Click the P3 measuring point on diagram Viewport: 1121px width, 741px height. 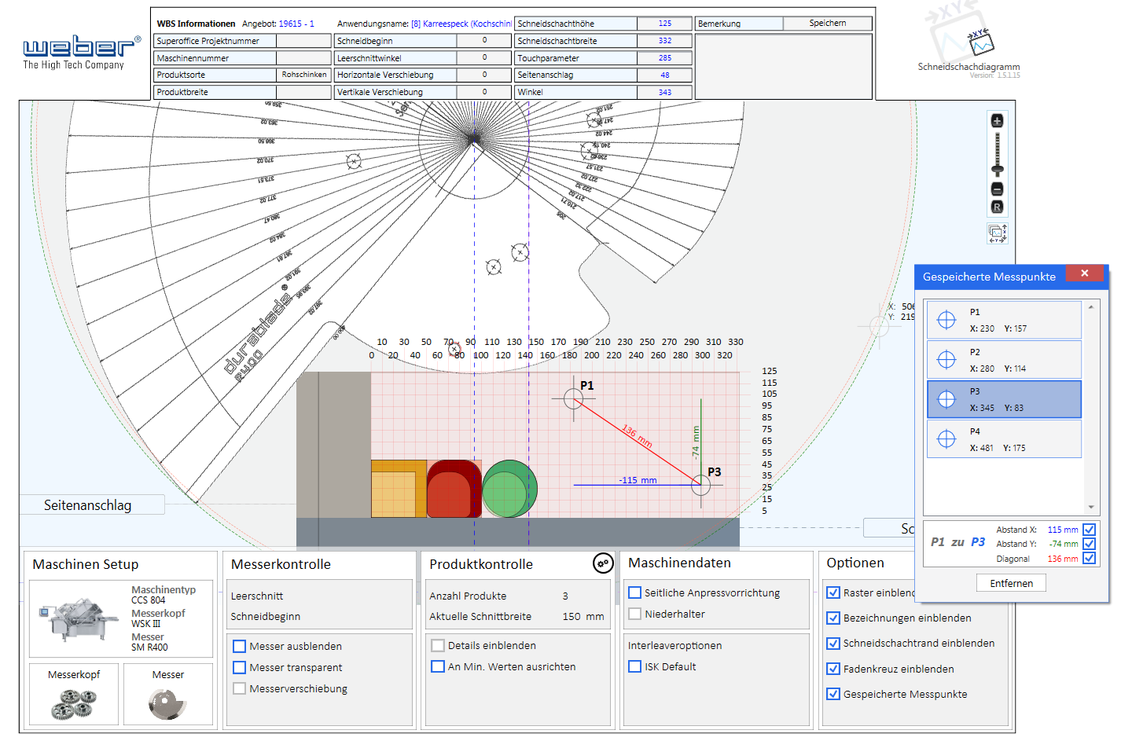700,485
